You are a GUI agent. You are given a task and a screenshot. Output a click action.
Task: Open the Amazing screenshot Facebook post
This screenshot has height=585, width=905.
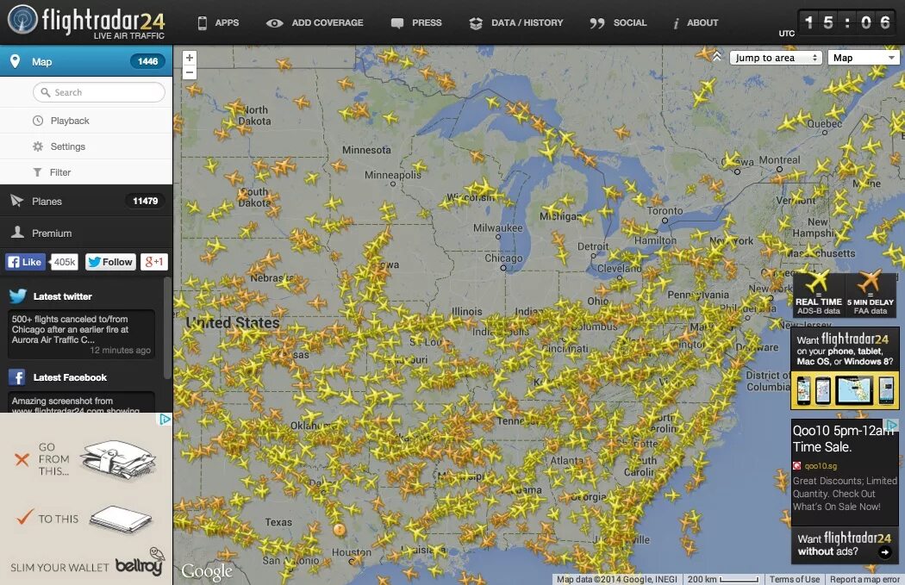pos(81,402)
